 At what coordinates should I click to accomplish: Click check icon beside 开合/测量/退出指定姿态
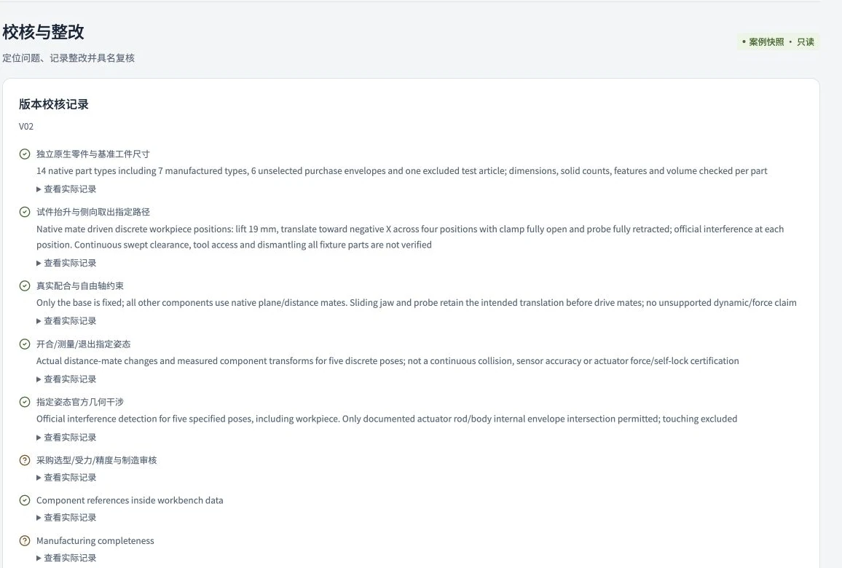pyautogui.click(x=25, y=344)
